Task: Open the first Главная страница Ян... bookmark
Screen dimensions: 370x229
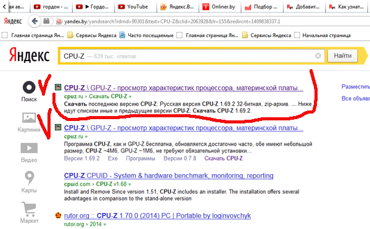Action: pyautogui.click(x=33, y=35)
